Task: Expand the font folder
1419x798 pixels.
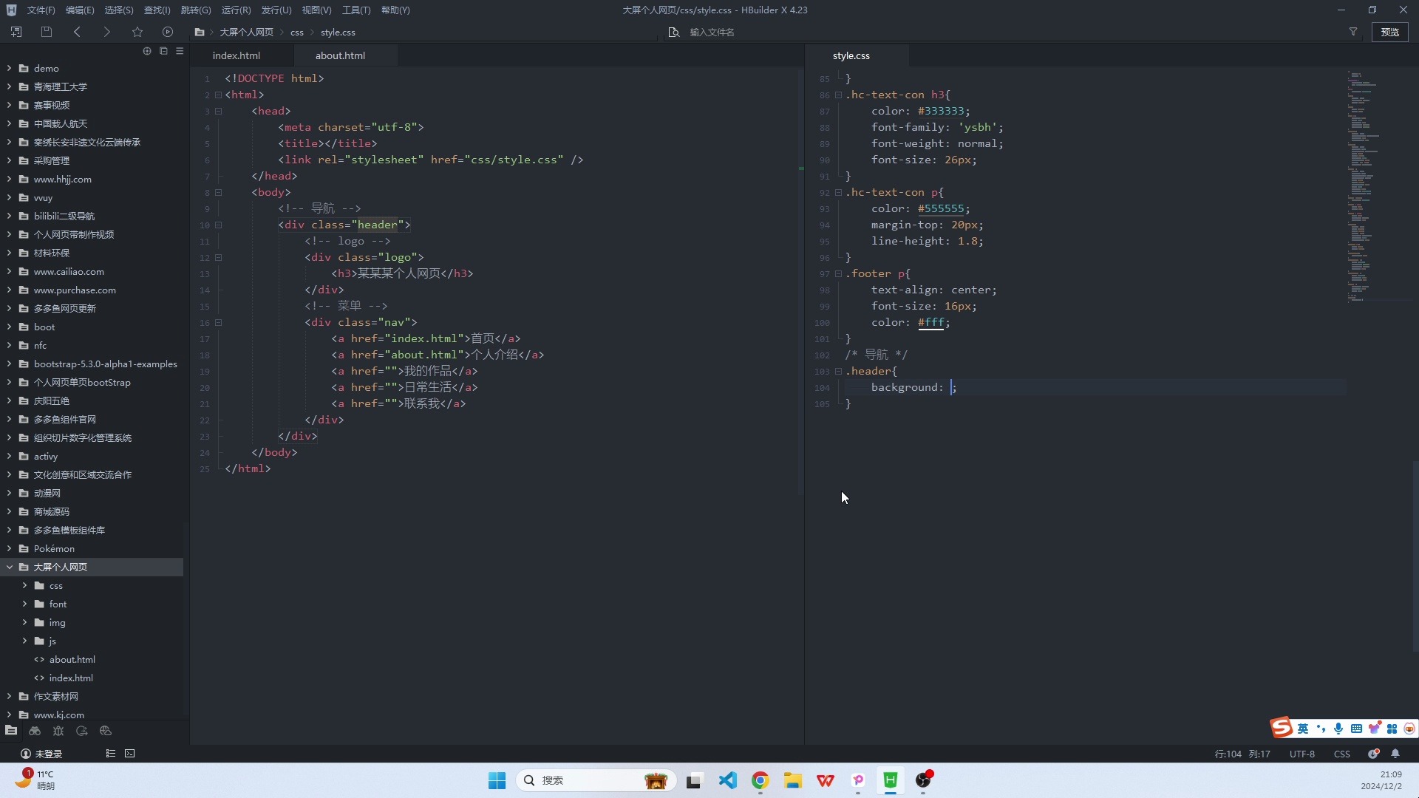Action: tap(24, 604)
